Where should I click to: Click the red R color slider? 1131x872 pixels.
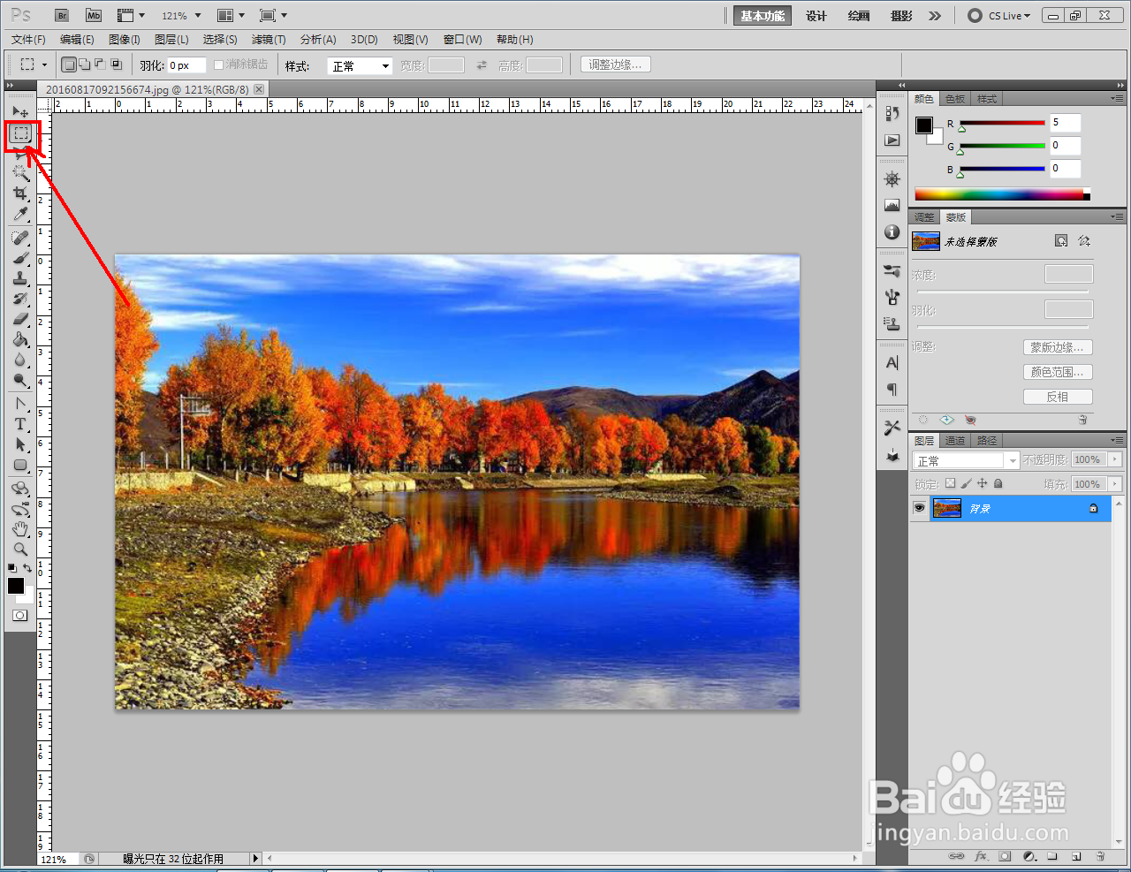1002,123
